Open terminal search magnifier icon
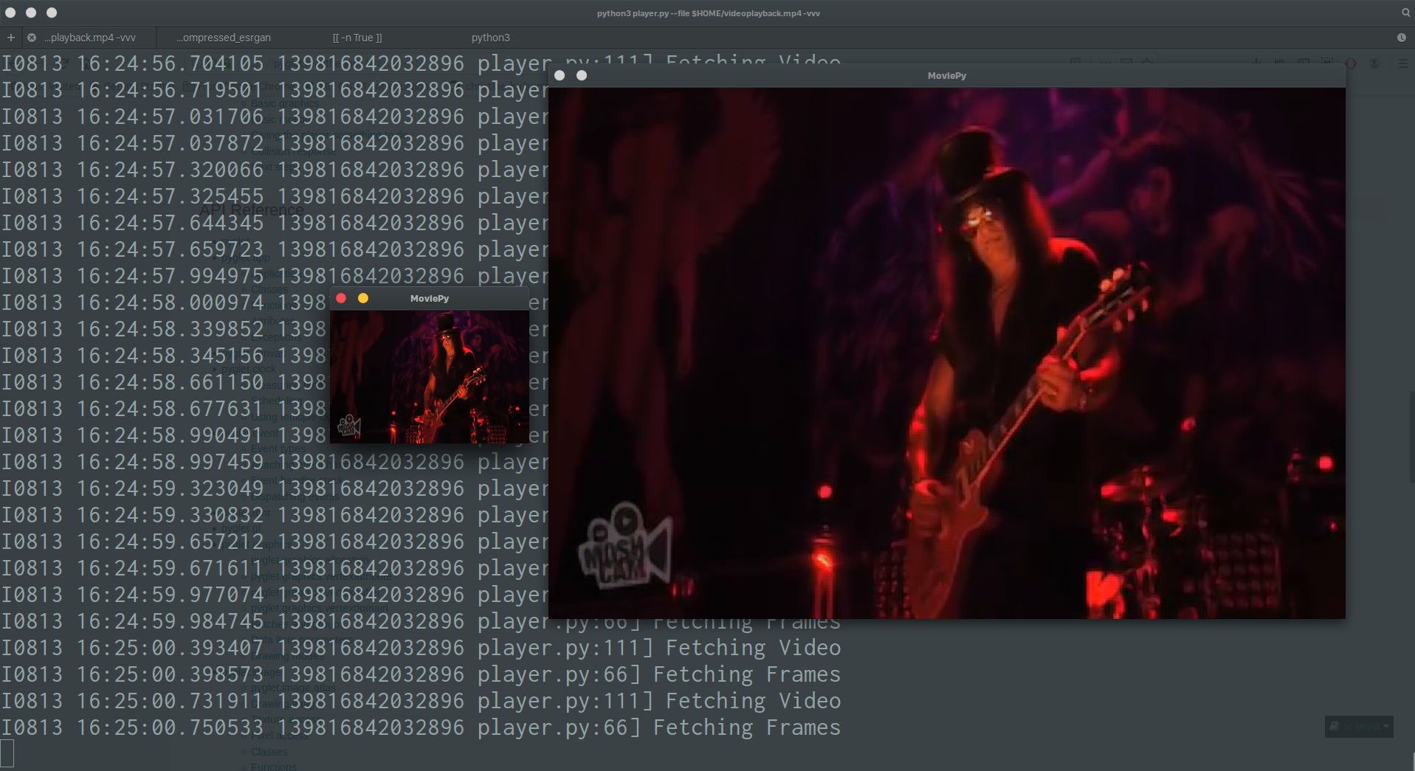 [1405, 13]
